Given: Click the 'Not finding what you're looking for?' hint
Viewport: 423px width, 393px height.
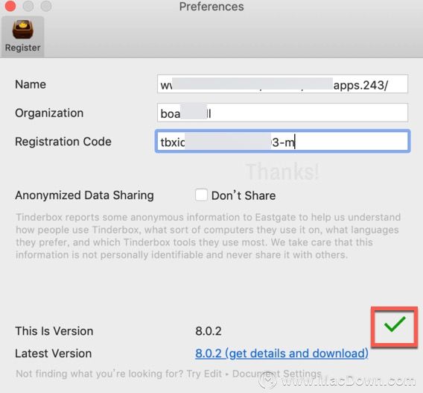Looking at the screenshot, I should [x=168, y=374].
